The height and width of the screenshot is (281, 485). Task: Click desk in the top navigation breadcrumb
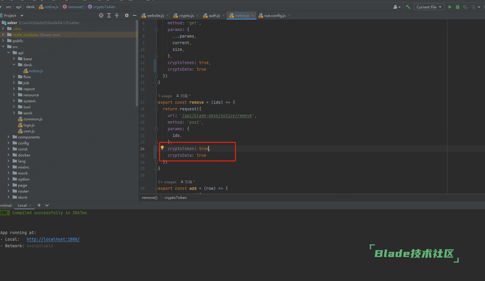[x=30, y=7]
